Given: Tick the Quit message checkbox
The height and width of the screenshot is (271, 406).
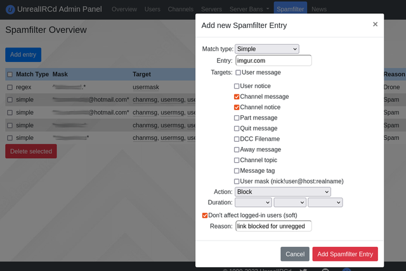Looking at the screenshot, I should [x=237, y=128].
